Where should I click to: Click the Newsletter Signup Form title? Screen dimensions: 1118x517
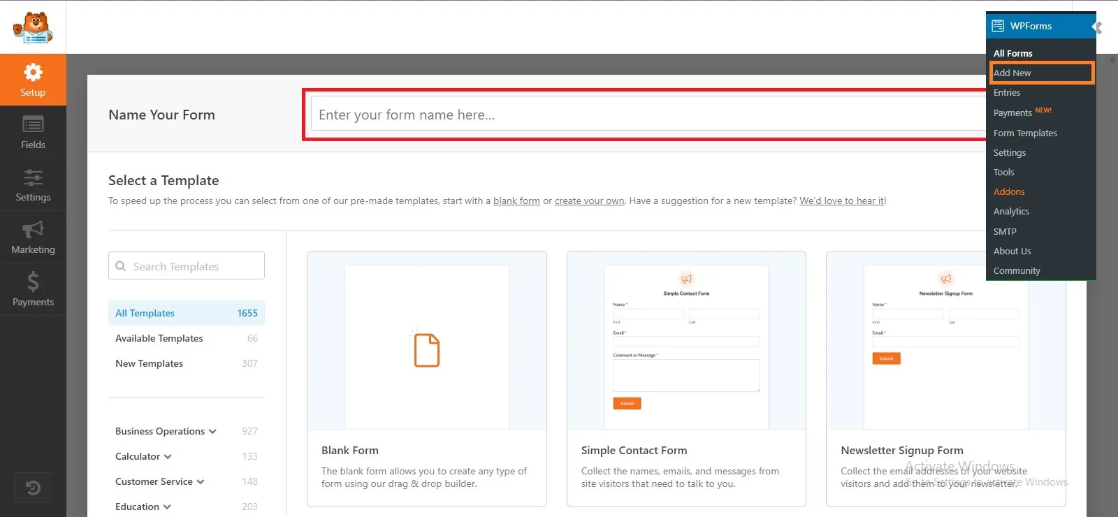point(902,451)
